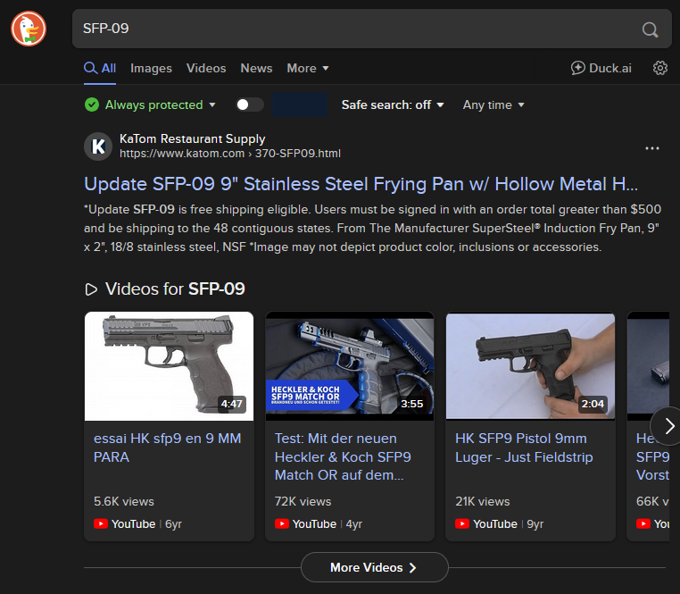
Task: Open the settings gear icon
Action: point(660,68)
